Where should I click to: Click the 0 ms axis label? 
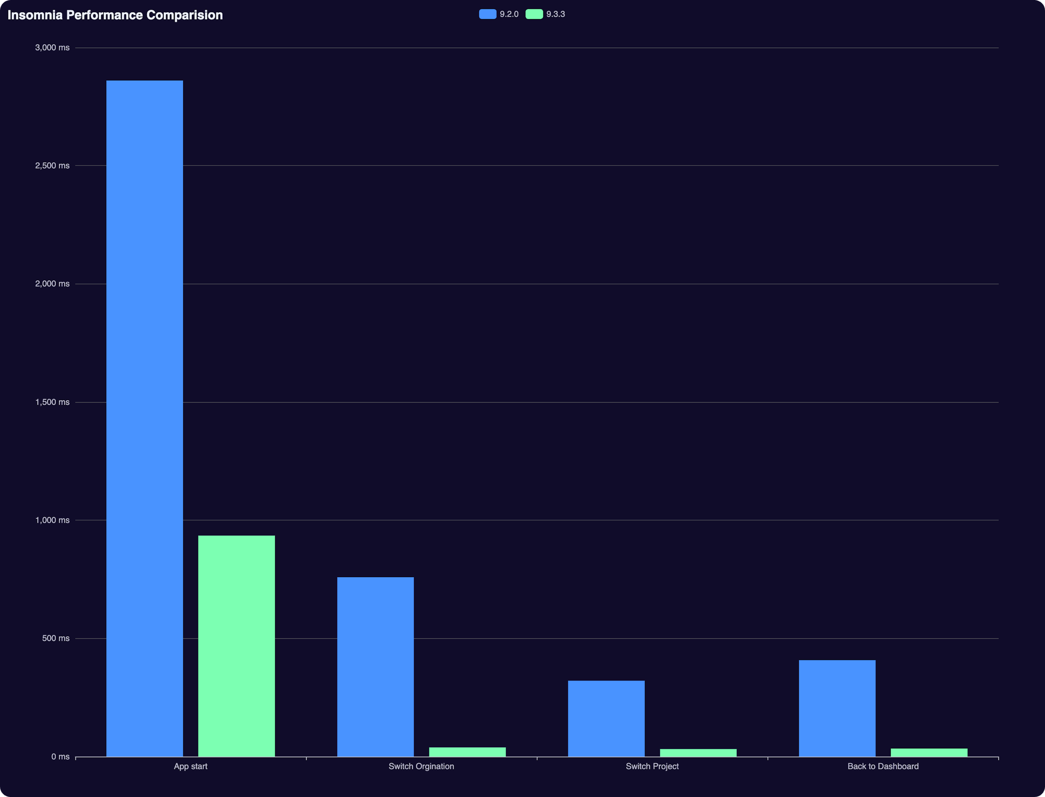(60, 756)
